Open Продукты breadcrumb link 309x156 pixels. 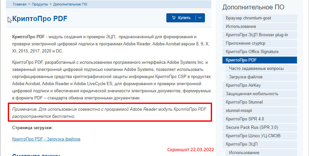tap(40, 4)
